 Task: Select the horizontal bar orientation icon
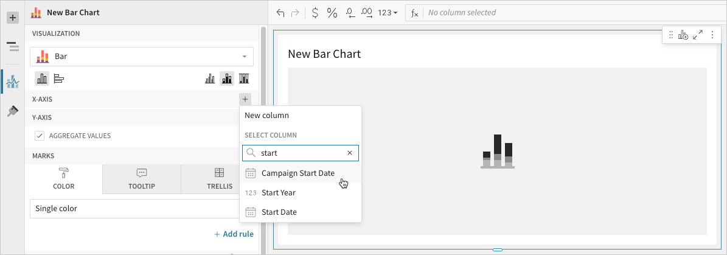[59, 79]
